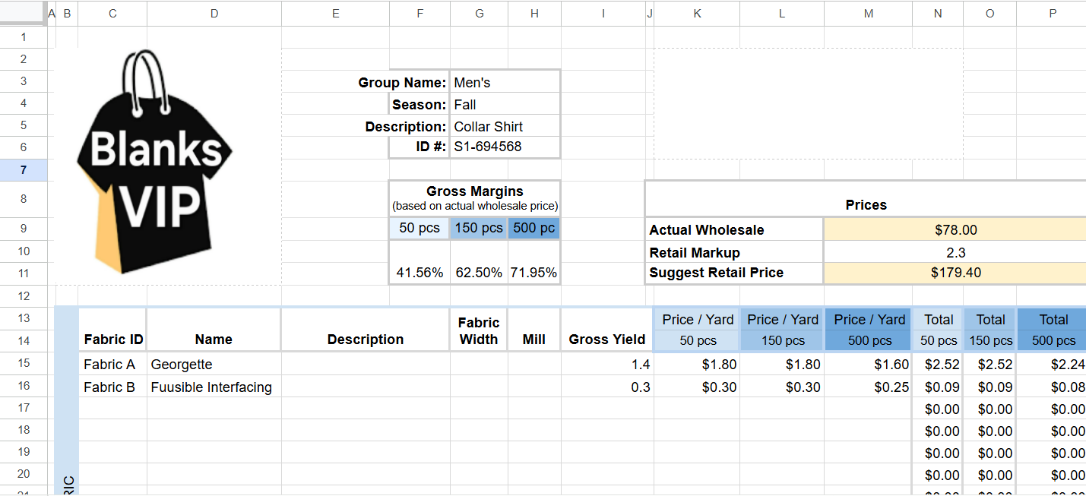This screenshot has height=496, width=1086.
Task: Click the Blanks VIP logo image
Action: point(154,163)
